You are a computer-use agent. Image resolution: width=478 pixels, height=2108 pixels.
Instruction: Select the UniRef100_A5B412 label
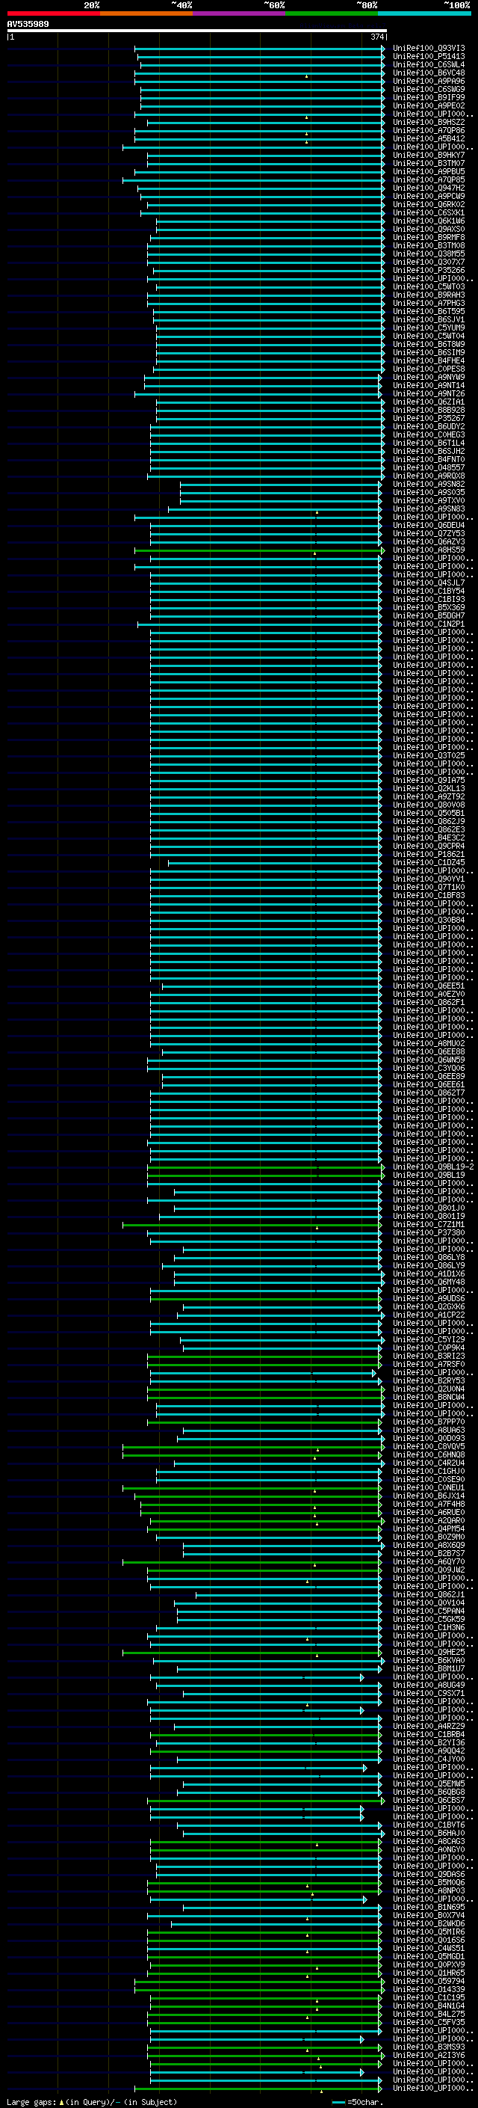coord(429,138)
